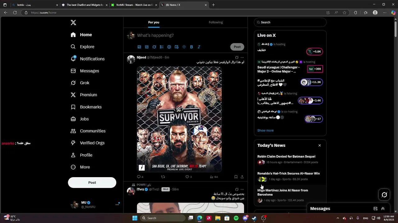398x223 pixels.
Task: Like Mjeed's post
Action: (x=188, y=177)
